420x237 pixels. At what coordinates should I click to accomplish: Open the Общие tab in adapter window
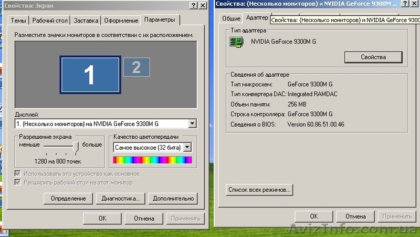[231, 18]
